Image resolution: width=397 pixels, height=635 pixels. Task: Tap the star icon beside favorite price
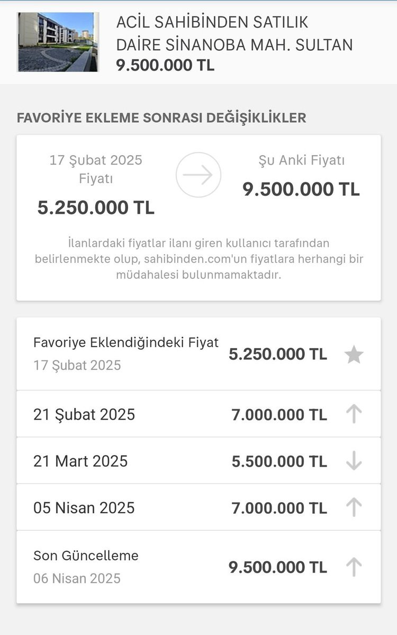[354, 355]
